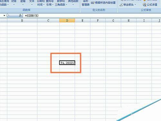Open the 查找与引用 functions dropdown

[50, 3]
